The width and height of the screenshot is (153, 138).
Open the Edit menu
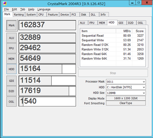pyautogui.click(x=14, y=9)
